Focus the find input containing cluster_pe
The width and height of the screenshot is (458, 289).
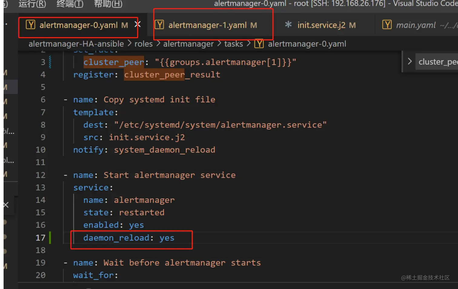tap(437, 62)
